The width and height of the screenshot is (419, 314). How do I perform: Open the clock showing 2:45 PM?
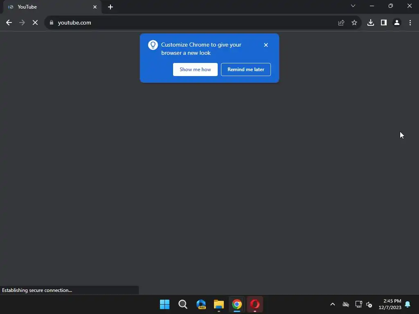coord(390,304)
